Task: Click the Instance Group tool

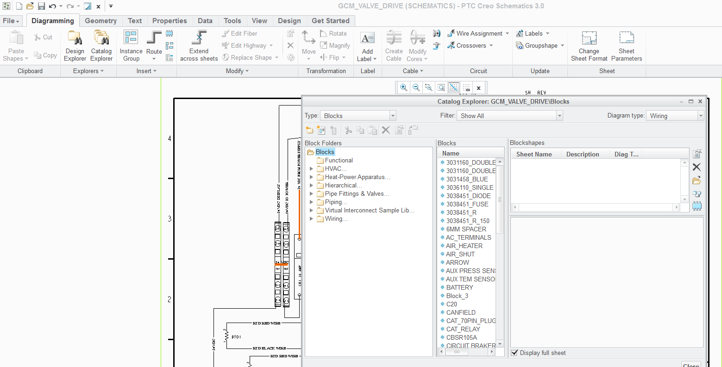Action: [x=131, y=46]
